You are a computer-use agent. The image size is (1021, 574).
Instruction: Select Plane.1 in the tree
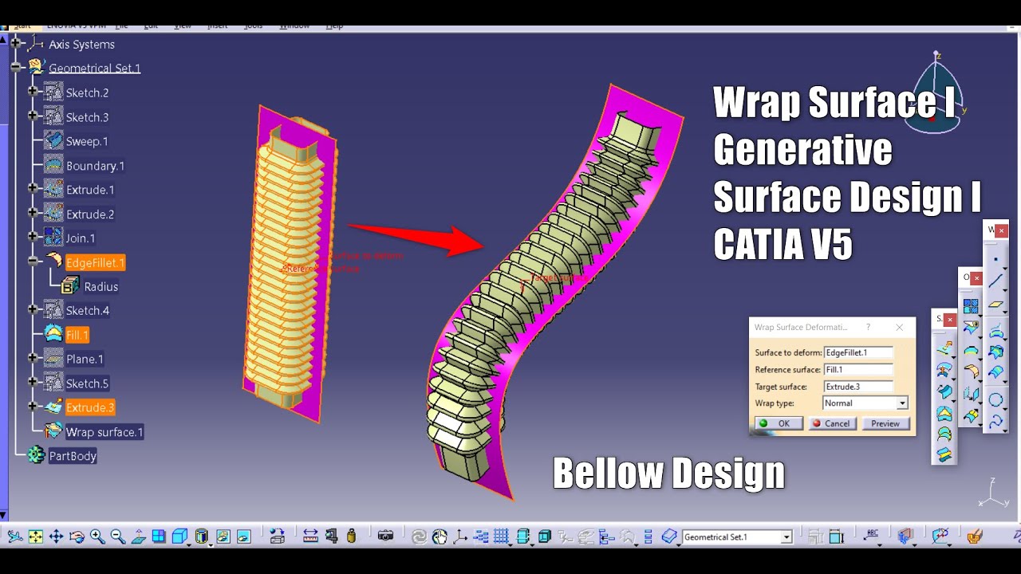pos(85,359)
